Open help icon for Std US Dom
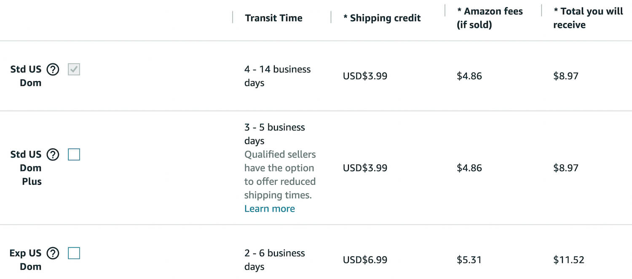The width and height of the screenshot is (632, 279). (x=53, y=69)
